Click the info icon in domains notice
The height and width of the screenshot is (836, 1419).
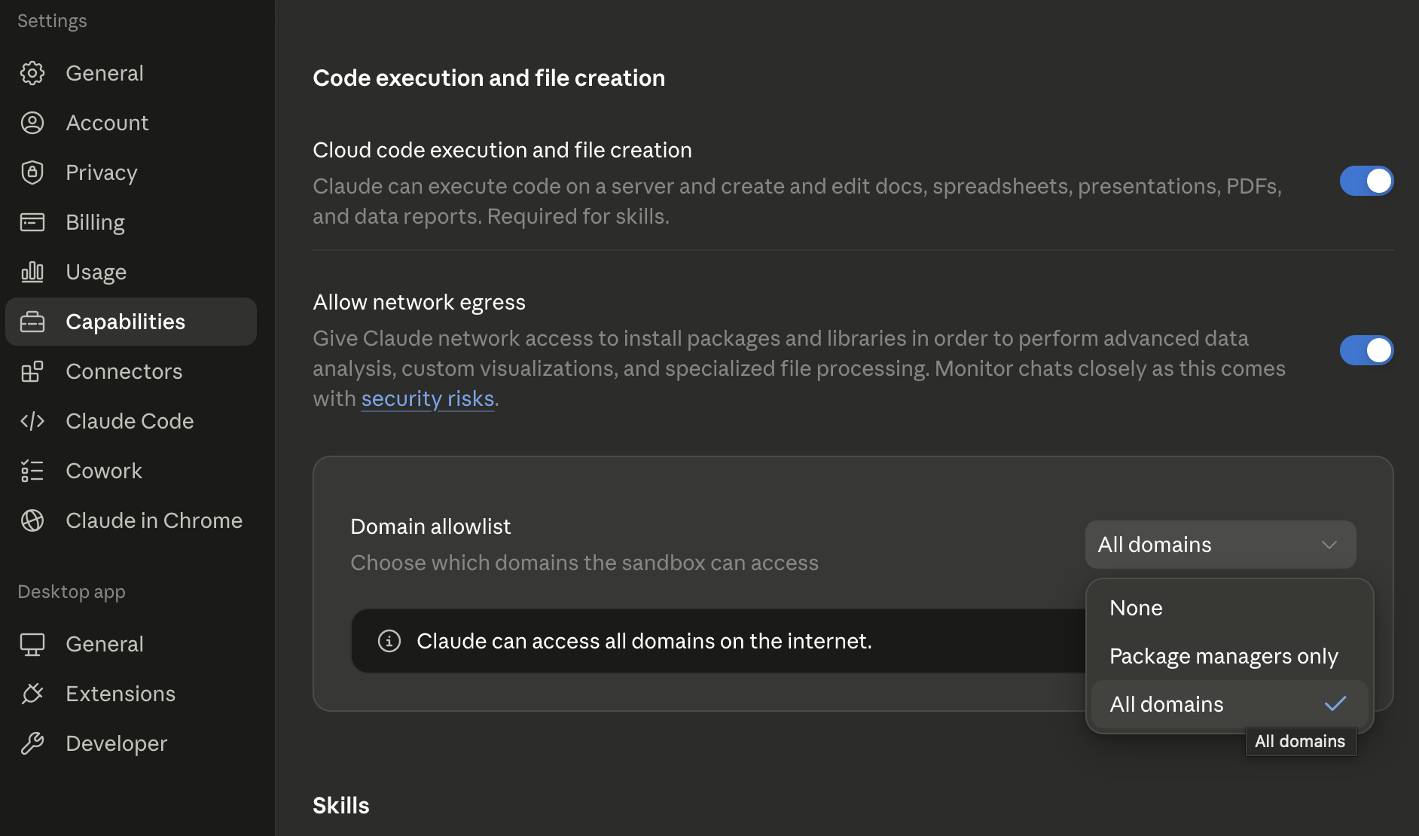pos(389,641)
